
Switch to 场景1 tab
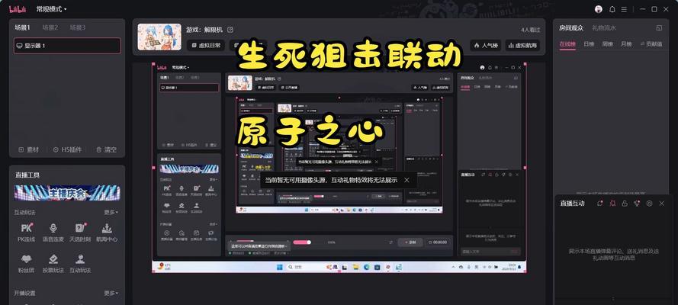(22, 27)
